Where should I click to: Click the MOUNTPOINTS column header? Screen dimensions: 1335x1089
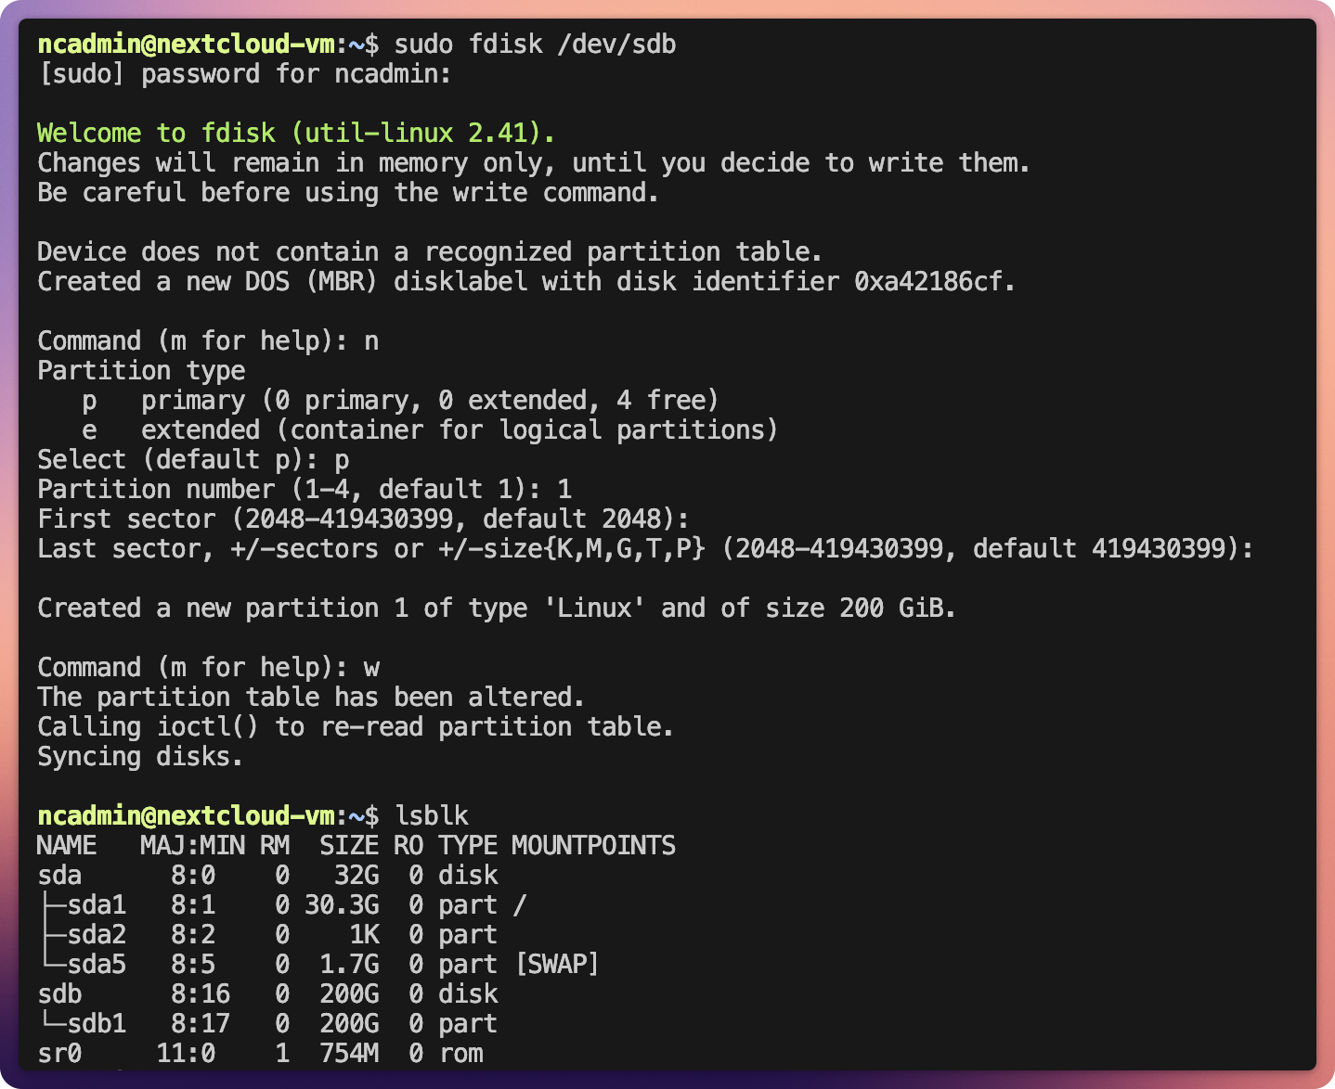(x=593, y=846)
